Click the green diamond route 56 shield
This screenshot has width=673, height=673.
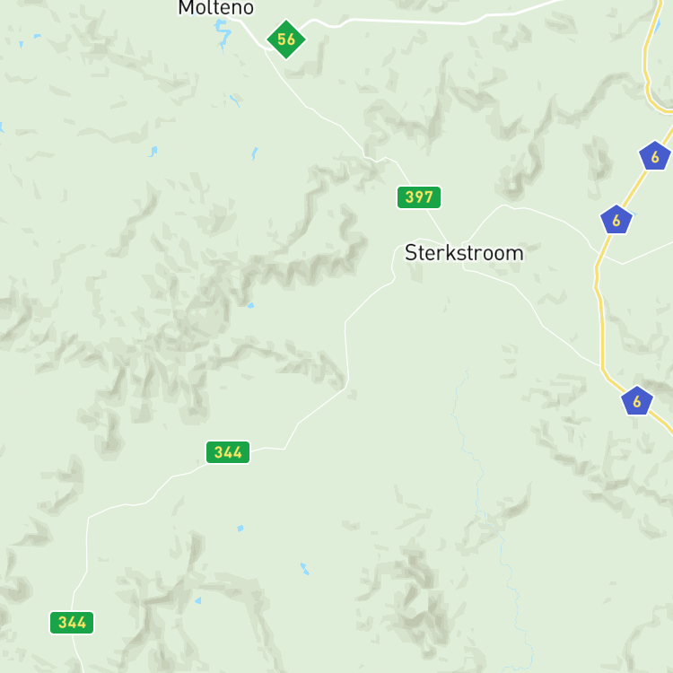286,39
